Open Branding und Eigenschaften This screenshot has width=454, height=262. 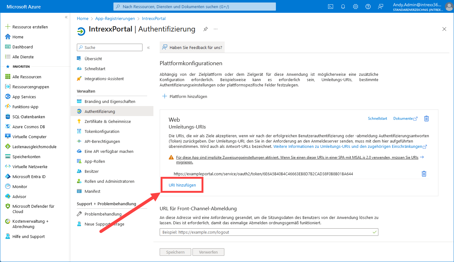pyautogui.click(x=106, y=101)
